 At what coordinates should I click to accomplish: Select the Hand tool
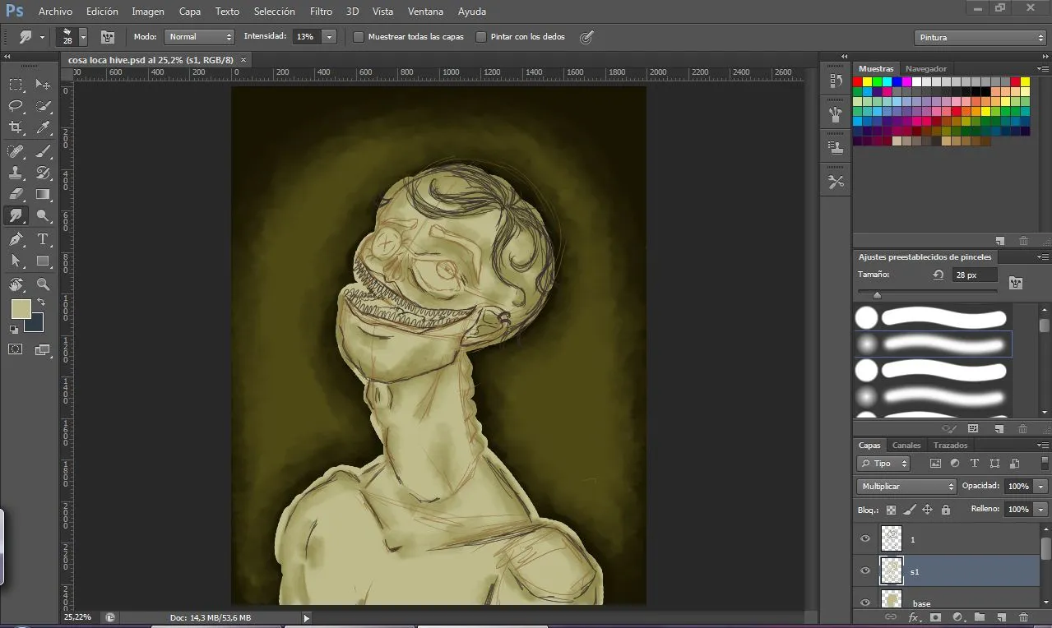[x=16, y=284]
